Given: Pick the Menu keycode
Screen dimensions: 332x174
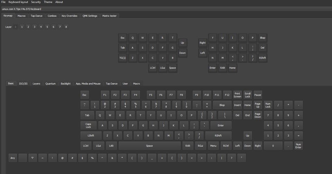Looking at the screenshot, I should (213, 146).
